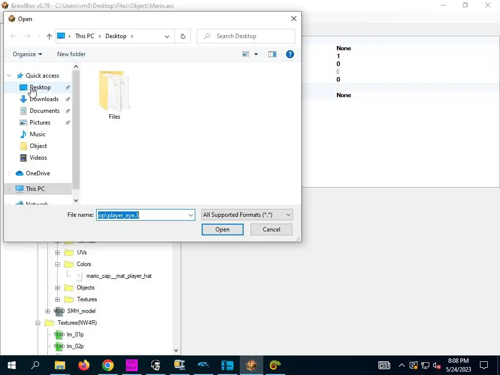Select Videos in navigation pane
Image resolution: width=500 pixels, height=375 pixels.
click(x=38, y=158)
